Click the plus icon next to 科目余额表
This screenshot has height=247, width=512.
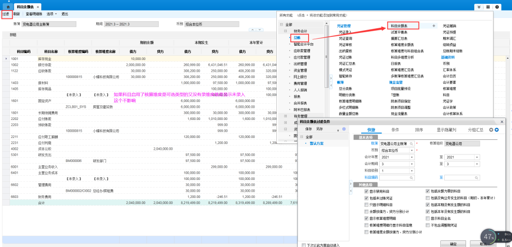click(x=434, y=26)
